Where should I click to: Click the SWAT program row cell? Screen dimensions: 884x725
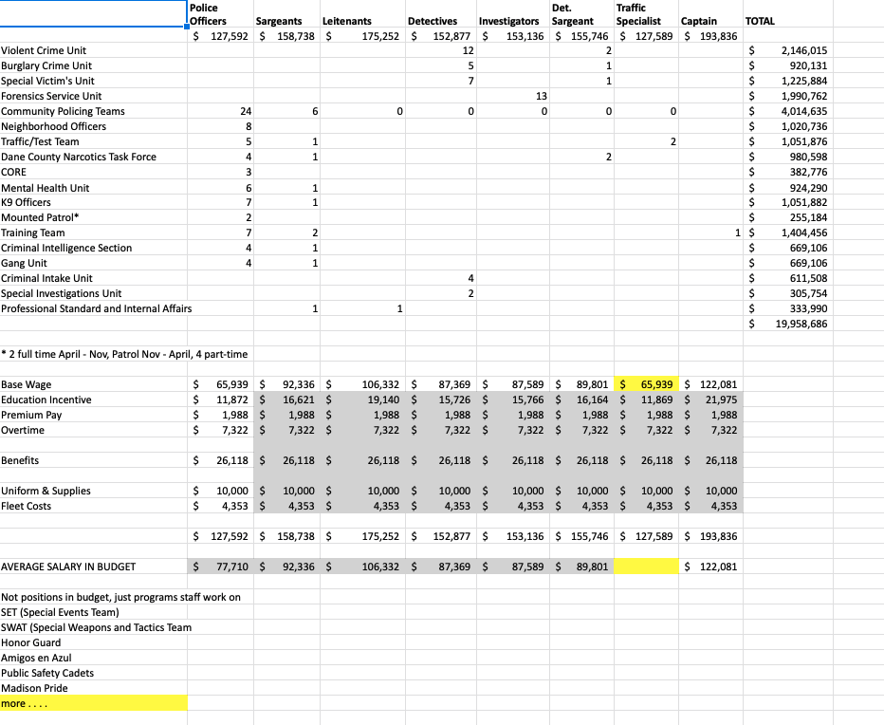pyautogui.click(x=96, y=627)
